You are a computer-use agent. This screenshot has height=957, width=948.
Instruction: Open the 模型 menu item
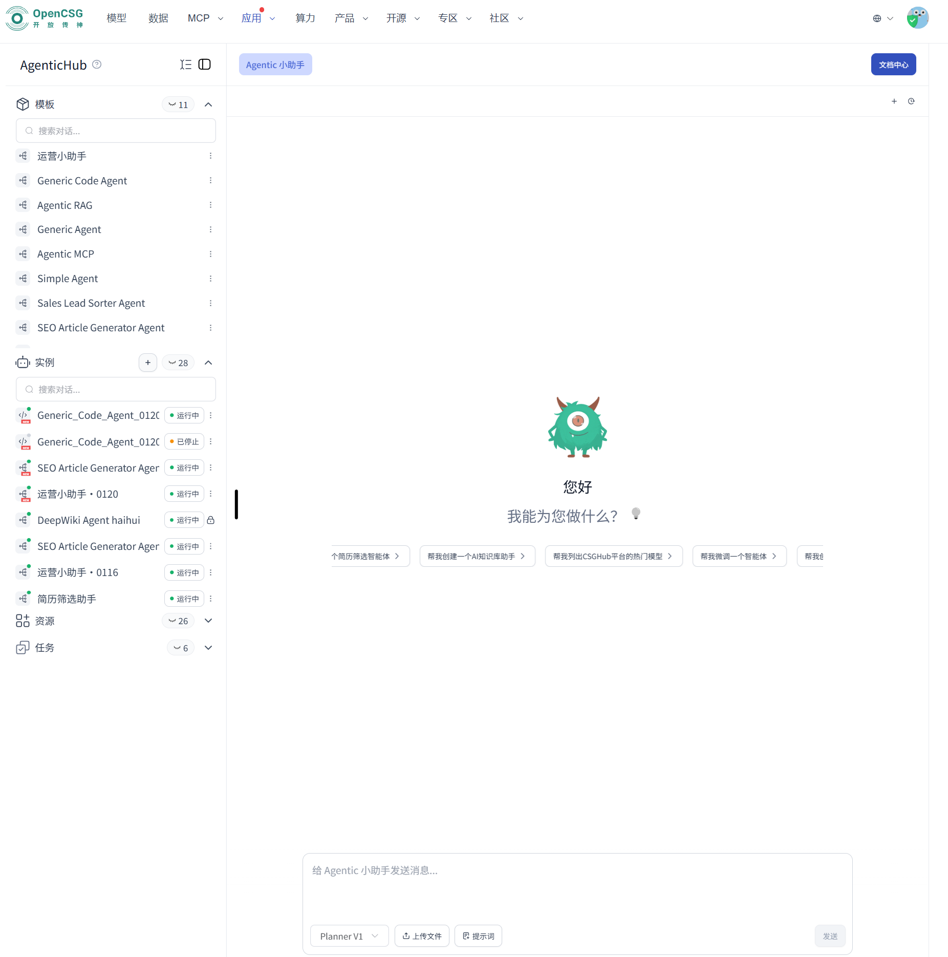(116, 18)
